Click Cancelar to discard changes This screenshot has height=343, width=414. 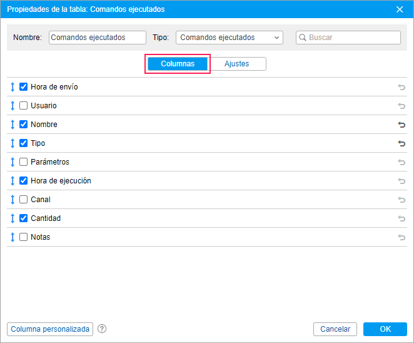click(335, 329)
